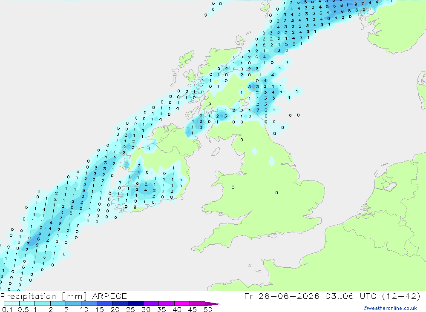Select the 0.5–1 mm legend color box

point(27,303)
